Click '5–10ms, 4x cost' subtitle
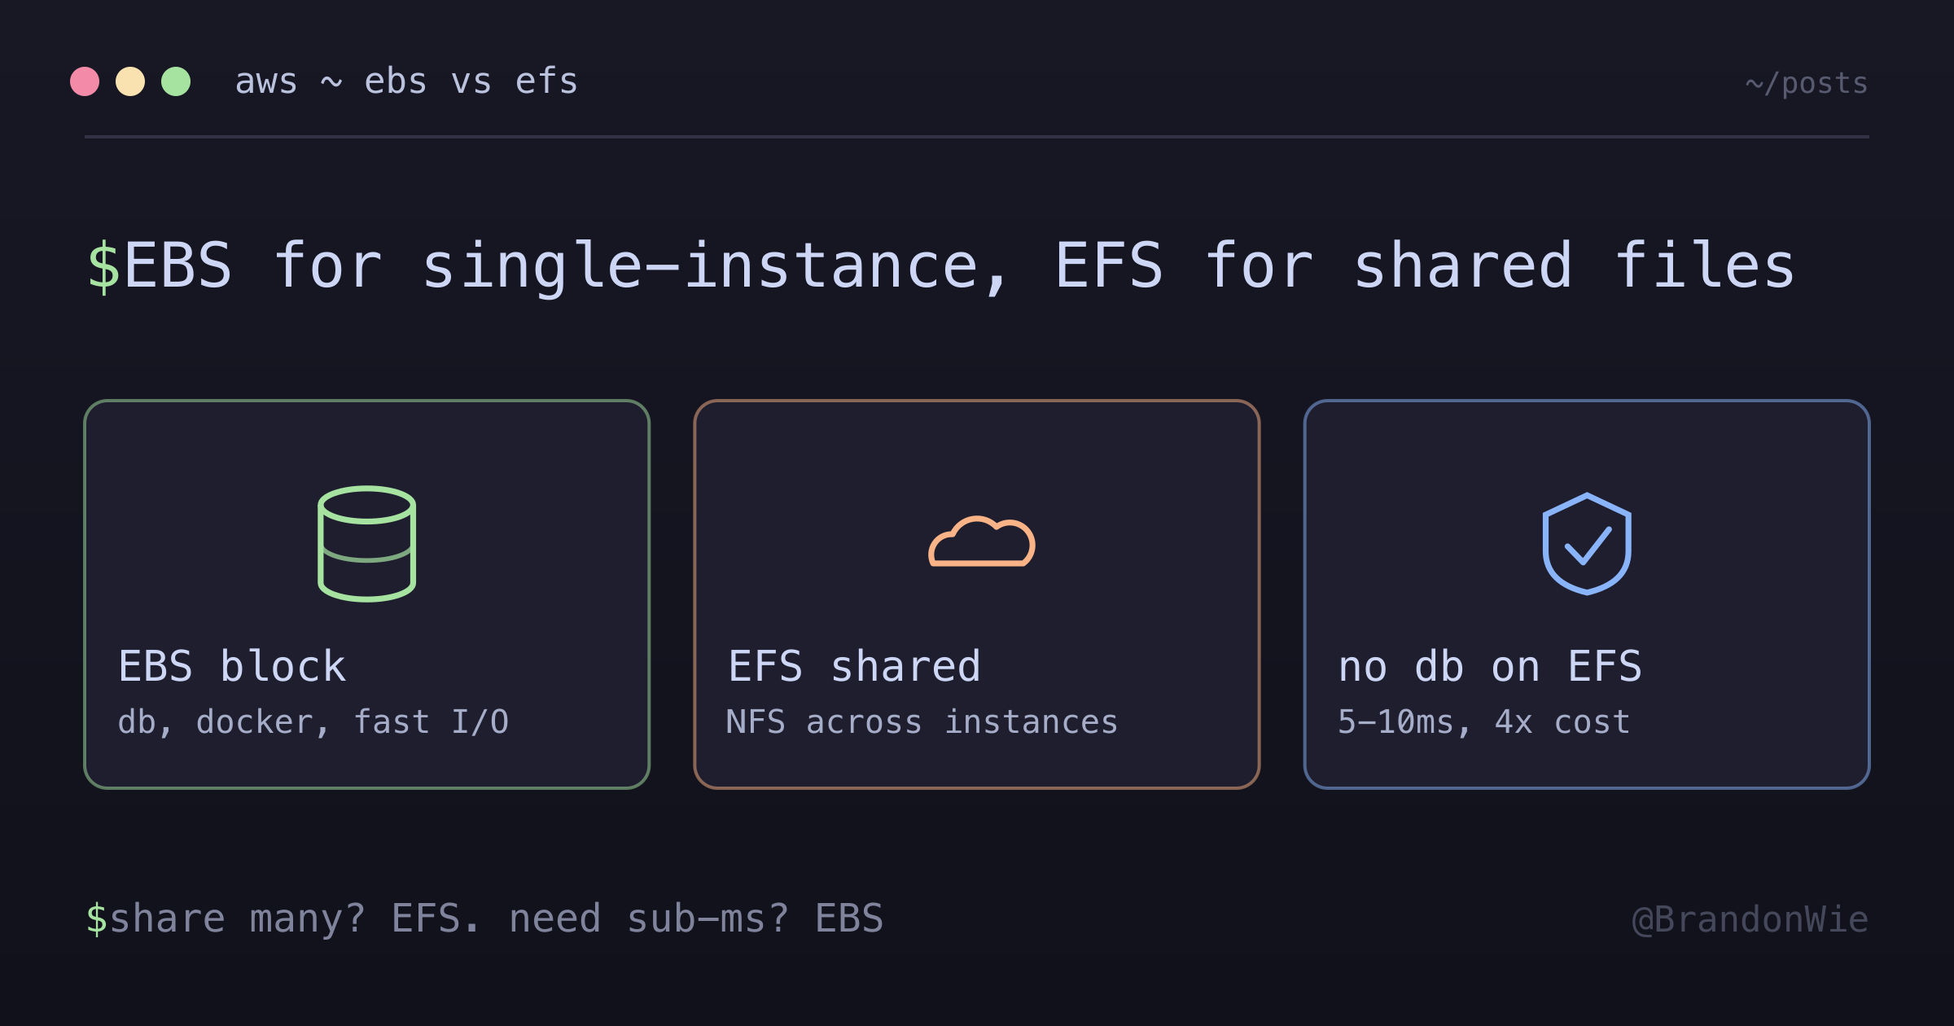The height and width of the screenshot is (1026, 1954). click(x=1484, y=722)
